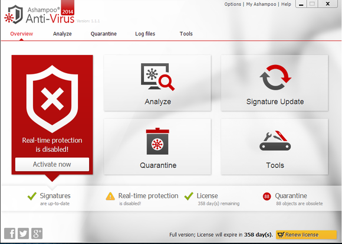
Task: Open the Facebook icon
Action: click(10, 233)
